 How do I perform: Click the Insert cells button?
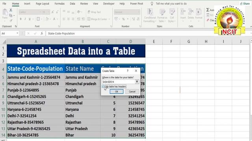183,14
